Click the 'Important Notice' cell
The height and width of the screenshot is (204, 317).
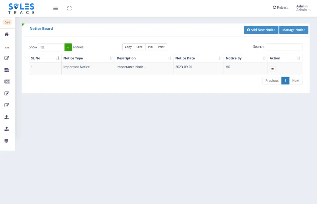tap(88, 68)
